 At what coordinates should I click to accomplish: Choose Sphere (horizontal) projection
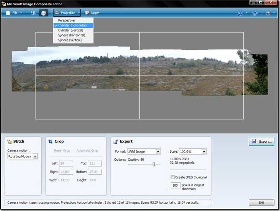(73, 35)
